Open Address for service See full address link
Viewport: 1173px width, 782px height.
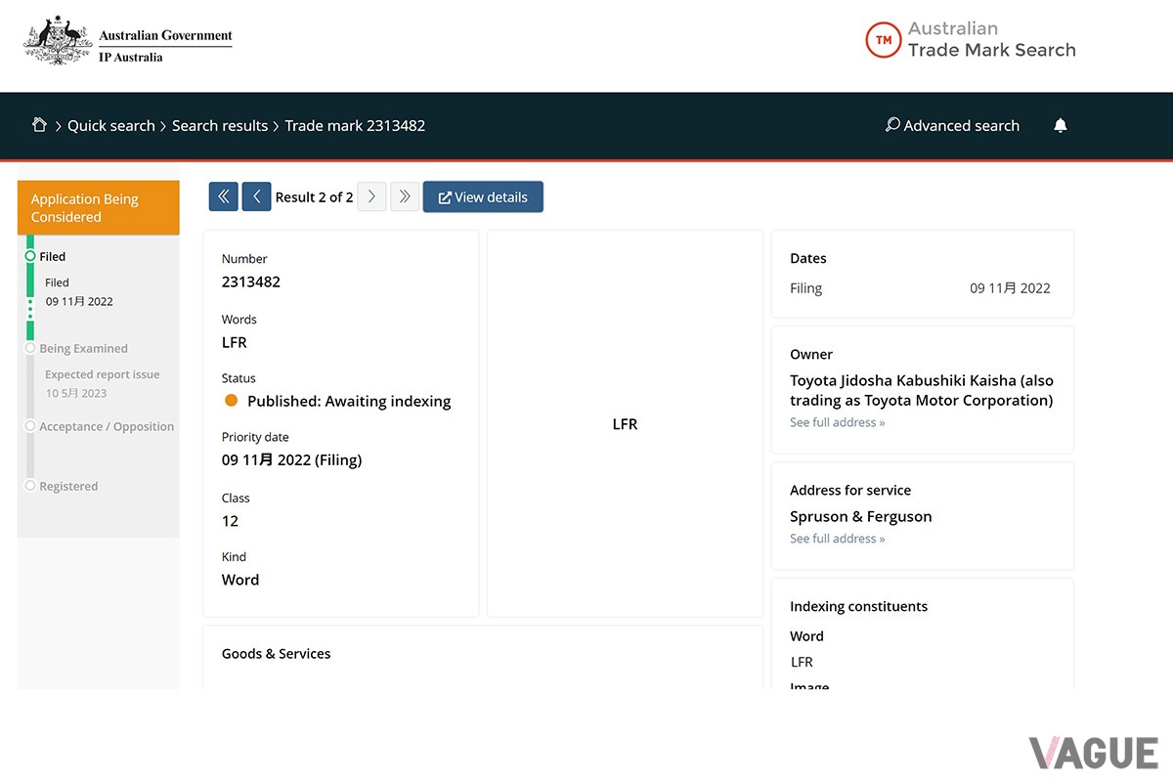(838, 539)
